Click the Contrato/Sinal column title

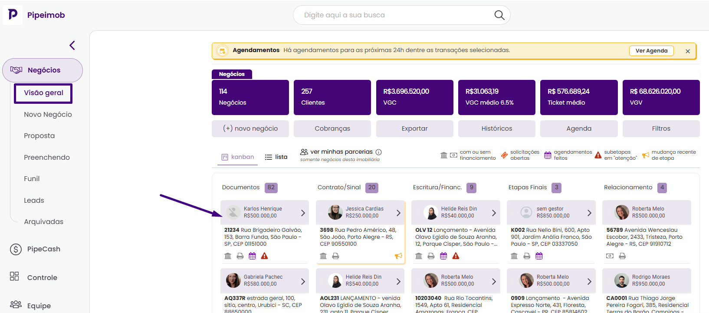[x=339, y=188]
